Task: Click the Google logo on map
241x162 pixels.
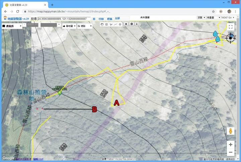Action: click(8, 158)
